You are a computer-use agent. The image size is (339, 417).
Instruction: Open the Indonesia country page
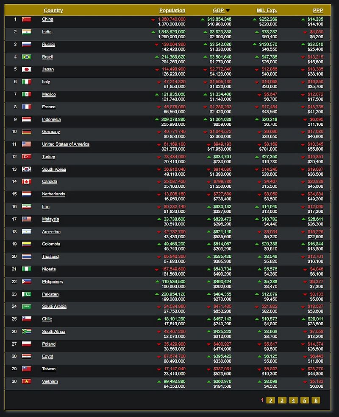pyautogui.click(x=51, y=120)
